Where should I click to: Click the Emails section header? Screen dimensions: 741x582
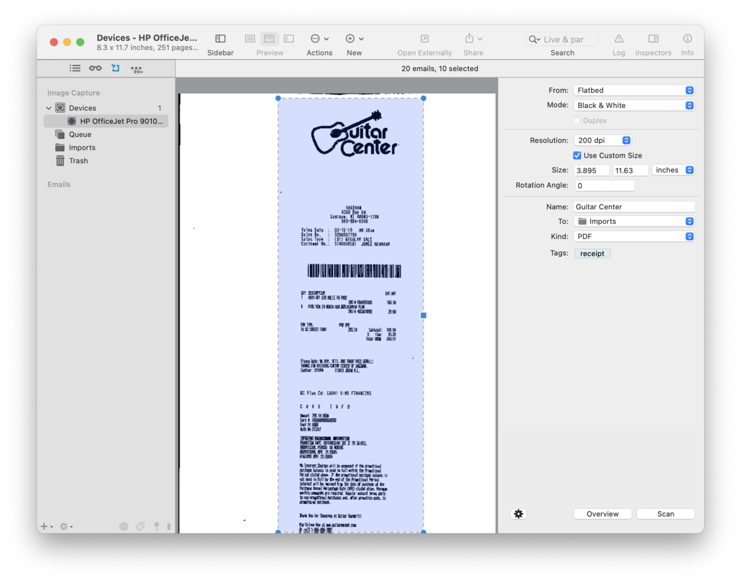[x=59, y=184]
